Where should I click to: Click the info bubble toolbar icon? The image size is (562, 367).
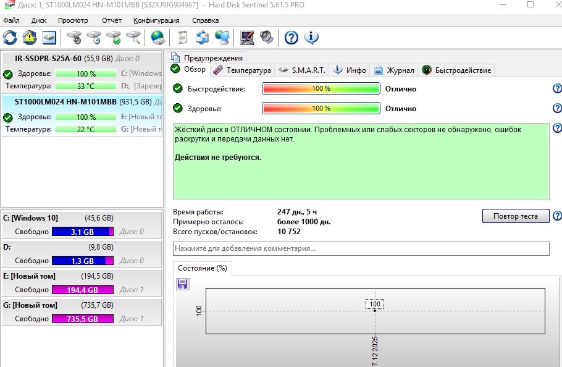pyautogui.click(x=311, y=38)
